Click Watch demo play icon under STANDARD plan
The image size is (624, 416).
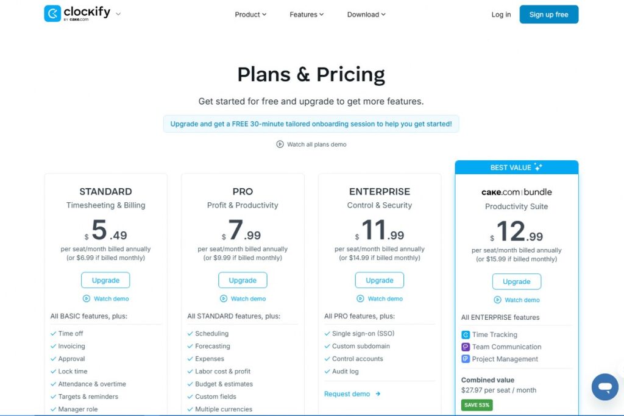click(86, 298)
